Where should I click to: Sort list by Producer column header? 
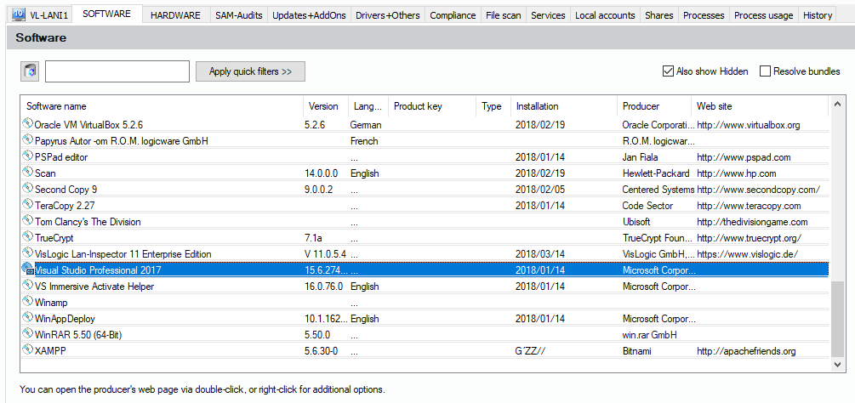click(x=641, y=106)
